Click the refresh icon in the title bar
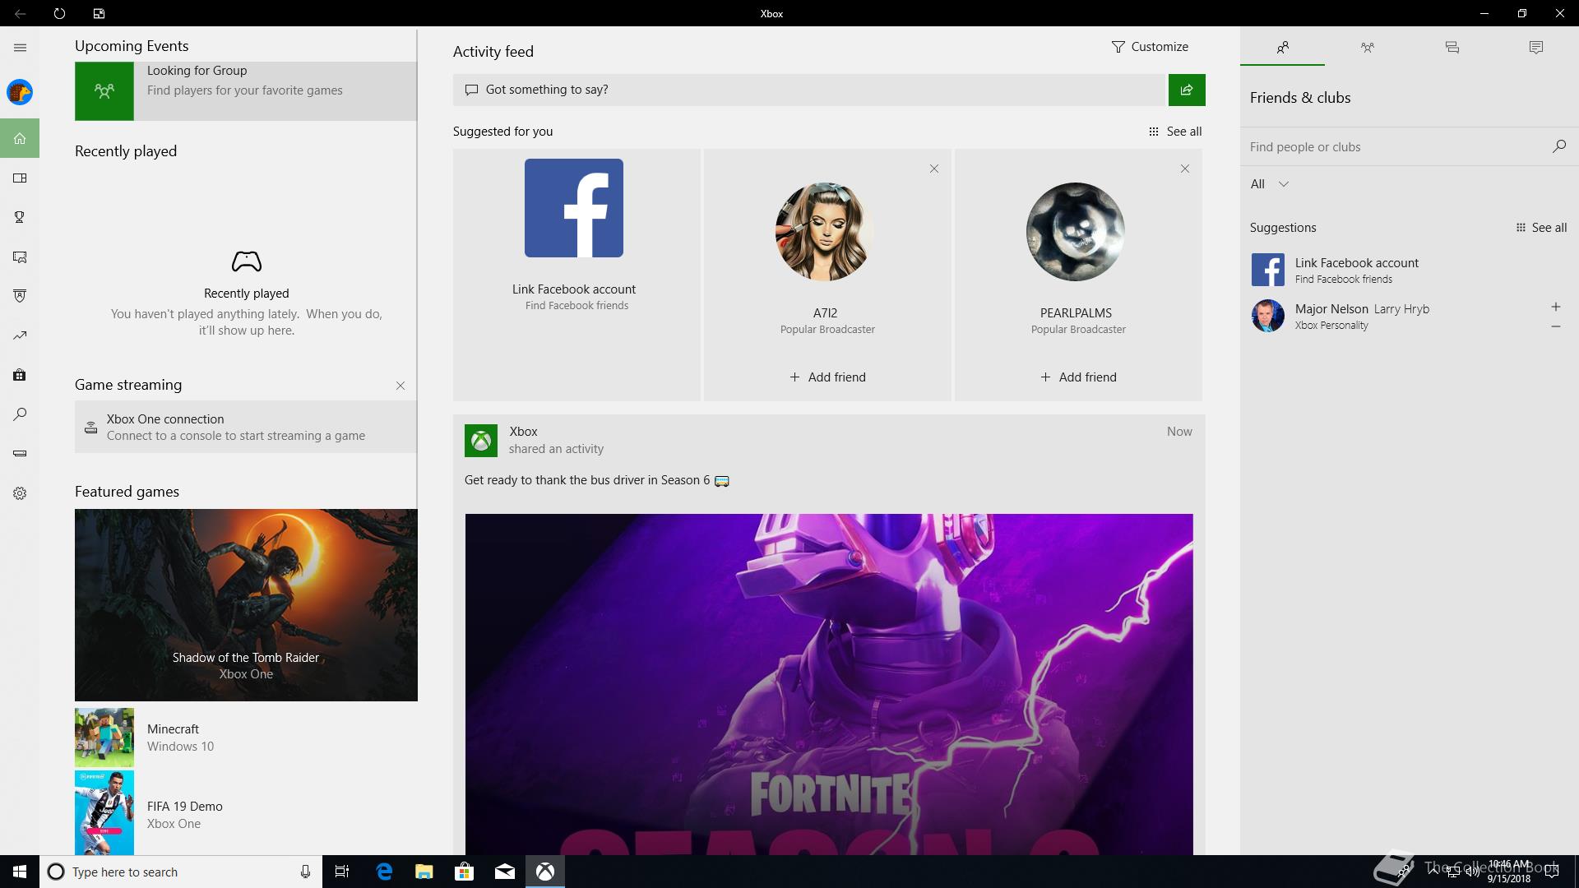The height and width of the screenshot is (888, 1579). [x=59, y=13]
